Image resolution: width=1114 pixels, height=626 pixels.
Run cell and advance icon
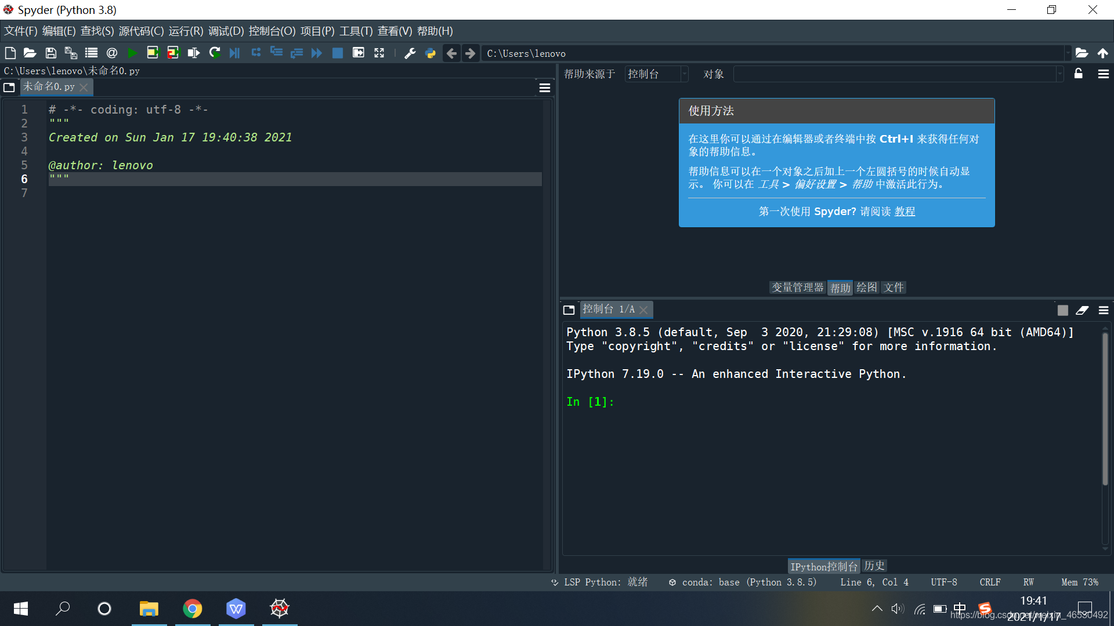pos(173,53)
